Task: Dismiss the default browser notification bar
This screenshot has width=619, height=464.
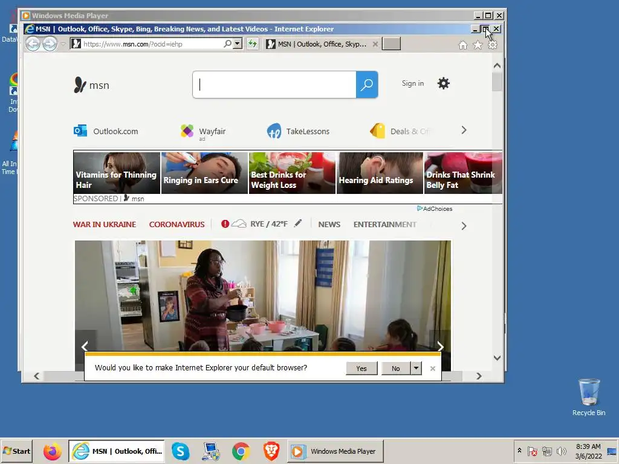Action: 433,369
